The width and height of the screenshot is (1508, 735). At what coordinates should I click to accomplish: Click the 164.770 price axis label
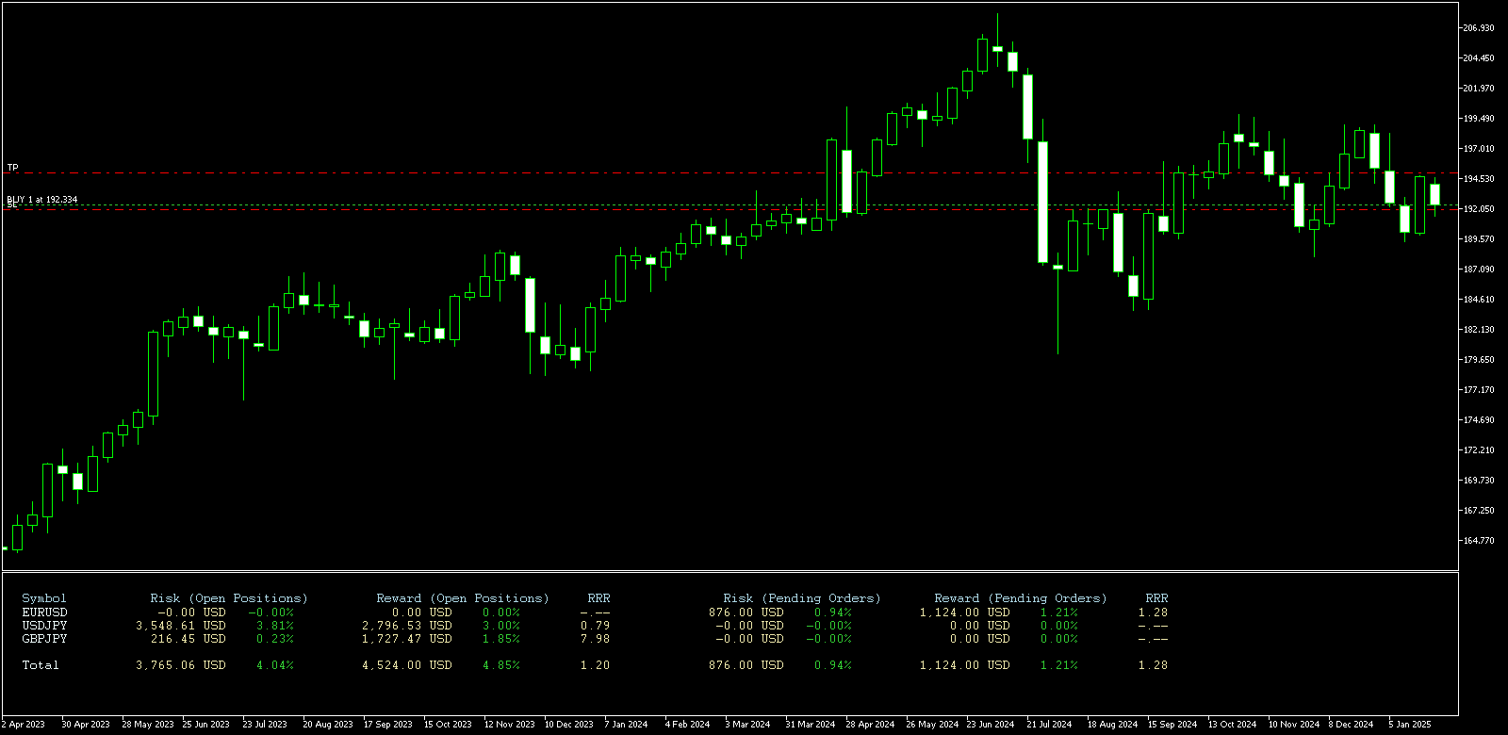(1478, 541)
